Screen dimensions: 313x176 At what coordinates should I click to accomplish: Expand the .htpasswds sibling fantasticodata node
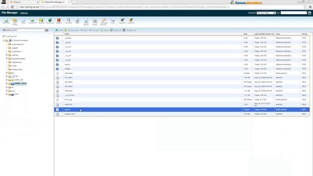(x=6, y=59)
